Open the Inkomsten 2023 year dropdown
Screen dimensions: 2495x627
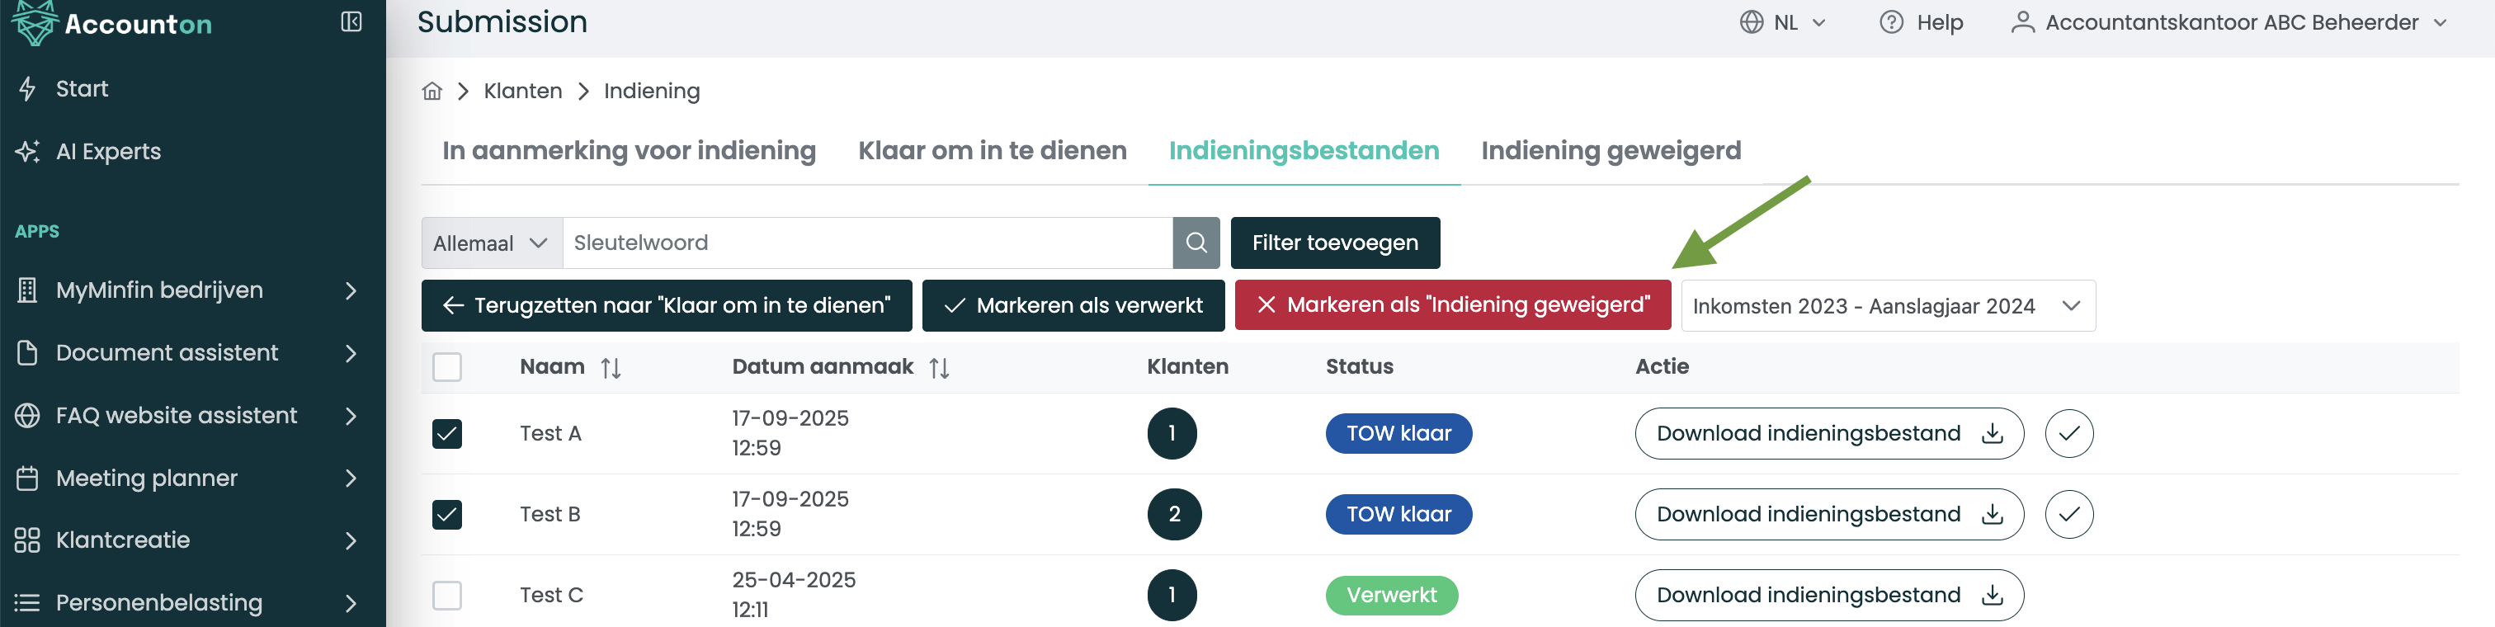click(x=1887, y=305)
